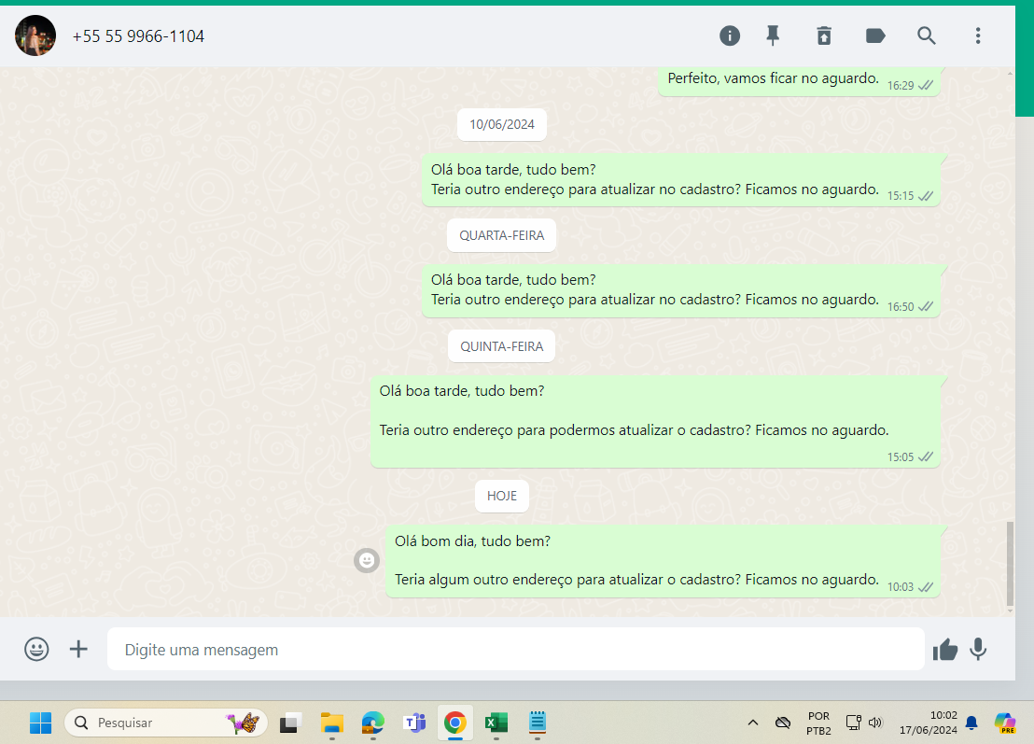Open Microsoft Edge from the taskbar
Viewport: 1034px width, 744px height.
pos(372,723)
